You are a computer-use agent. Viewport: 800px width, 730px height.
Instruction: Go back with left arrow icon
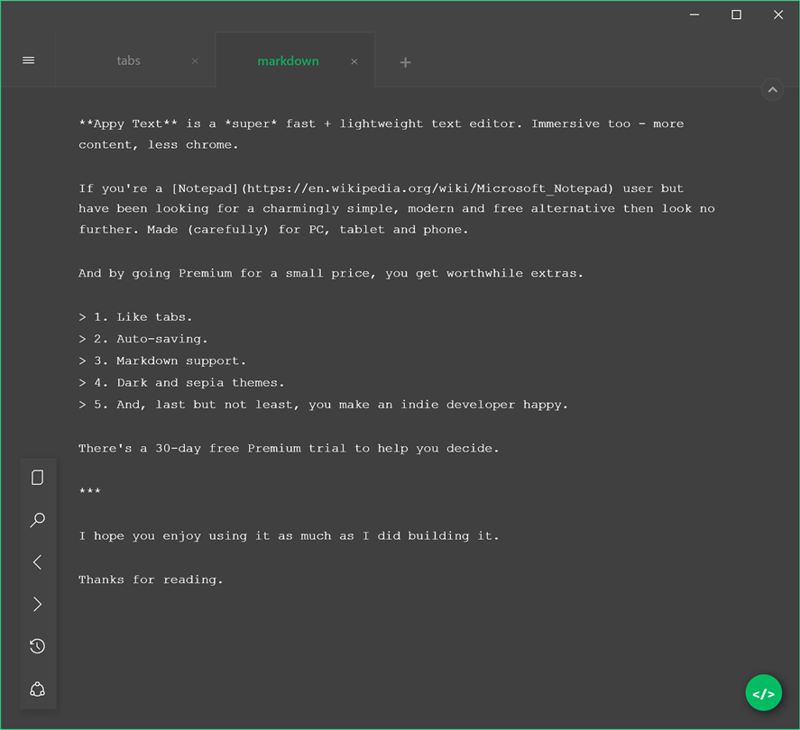tap(37, 562)
